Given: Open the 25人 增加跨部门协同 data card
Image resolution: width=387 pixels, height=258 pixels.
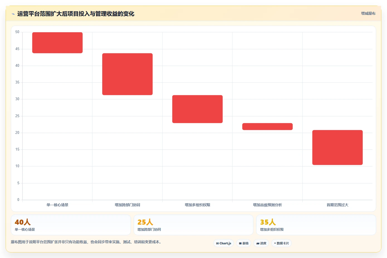Looking at the screenshot, I should [193, 225].
